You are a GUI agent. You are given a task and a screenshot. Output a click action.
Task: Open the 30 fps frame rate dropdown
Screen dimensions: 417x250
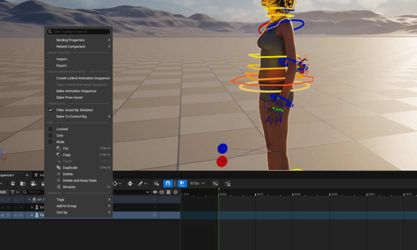(x=197, y=183)
